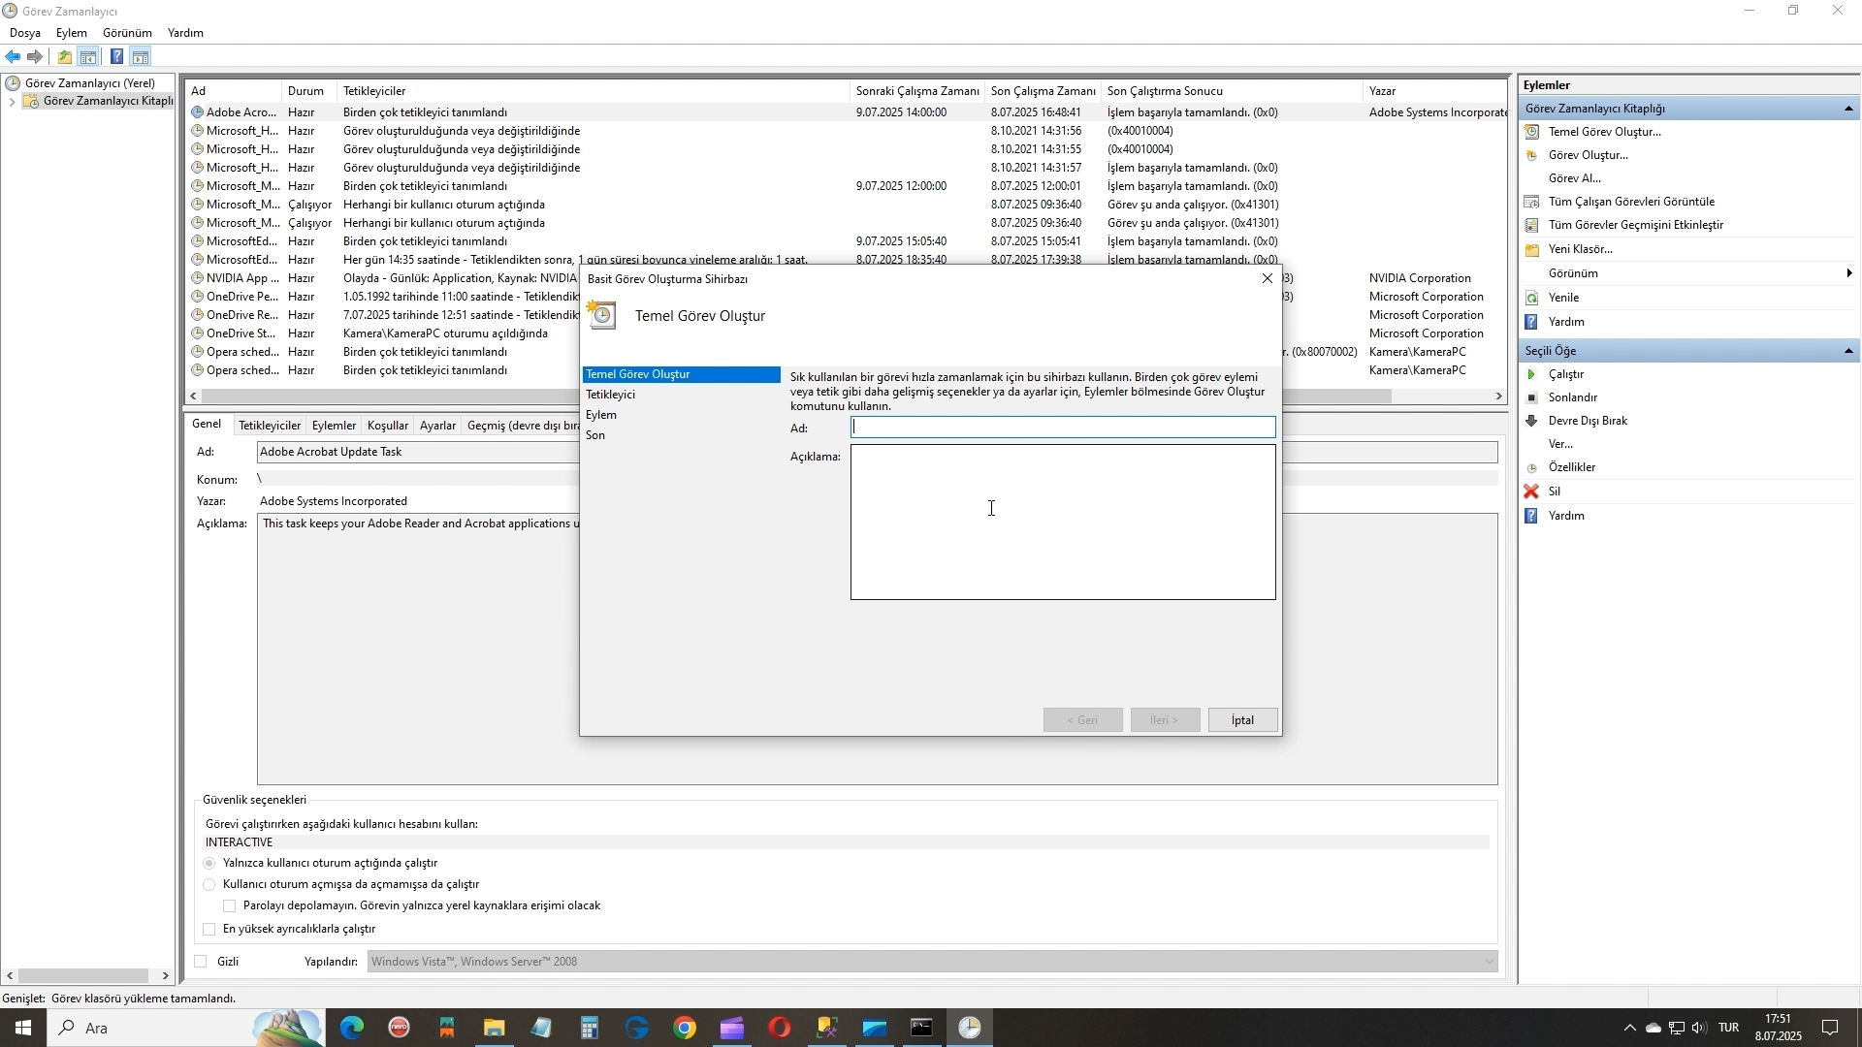Open Opera browser from taskbar
1862x1047 pixels.
[780, 1028]
